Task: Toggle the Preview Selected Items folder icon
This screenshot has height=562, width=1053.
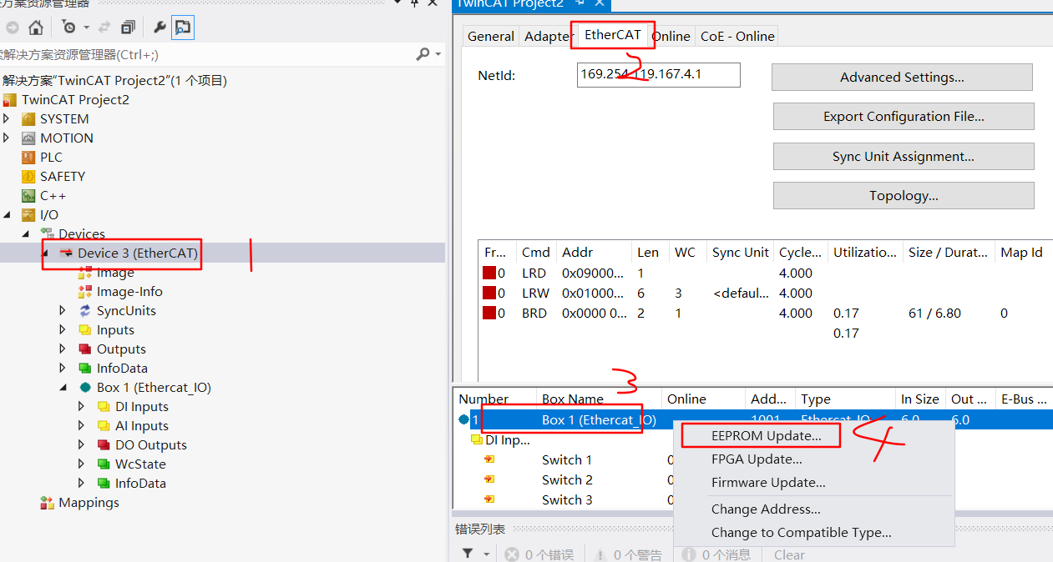Action: pos(183,28)
